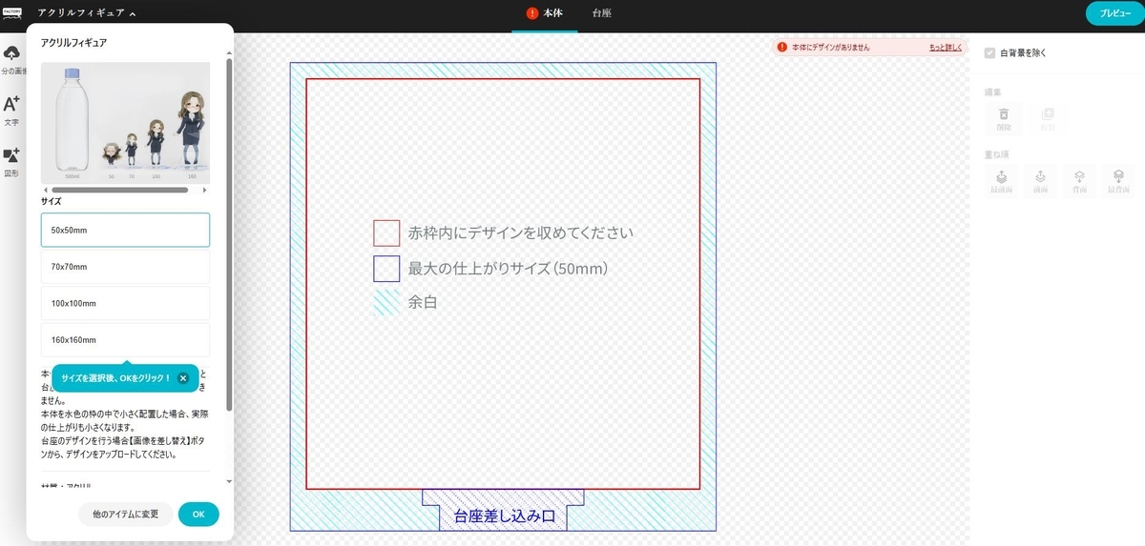The height and width of the screenshot is (546, 1145).
Task: Open the もっと詳しく link
Action: (946, 47)
